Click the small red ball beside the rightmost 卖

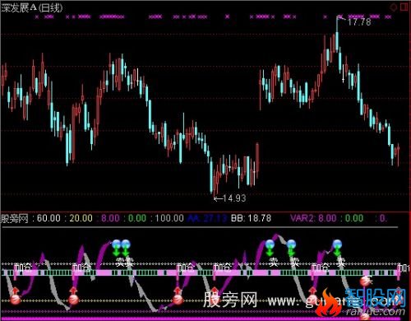[365, 281]
